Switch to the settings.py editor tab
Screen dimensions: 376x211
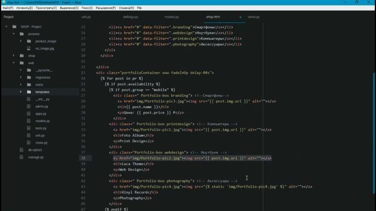pos(130,17)
